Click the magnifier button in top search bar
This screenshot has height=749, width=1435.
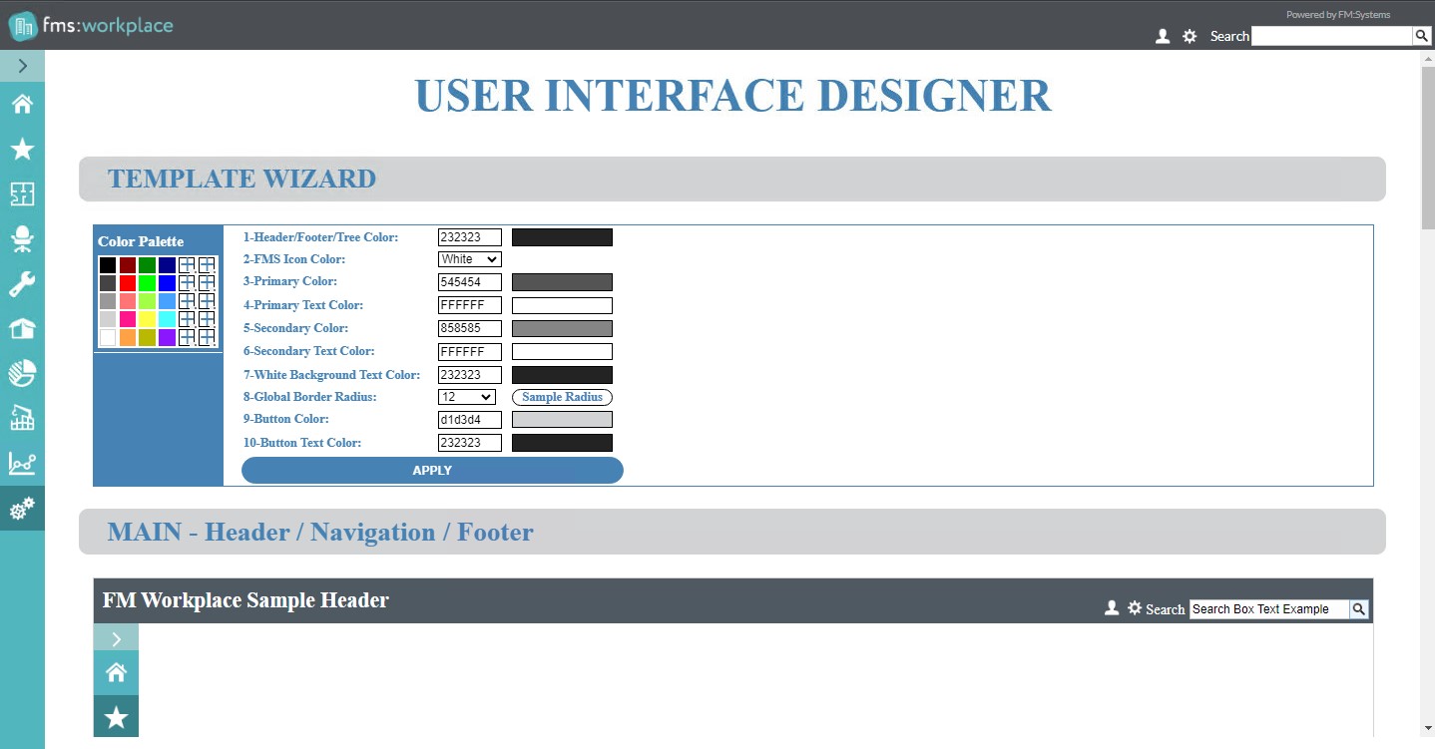1422,36
